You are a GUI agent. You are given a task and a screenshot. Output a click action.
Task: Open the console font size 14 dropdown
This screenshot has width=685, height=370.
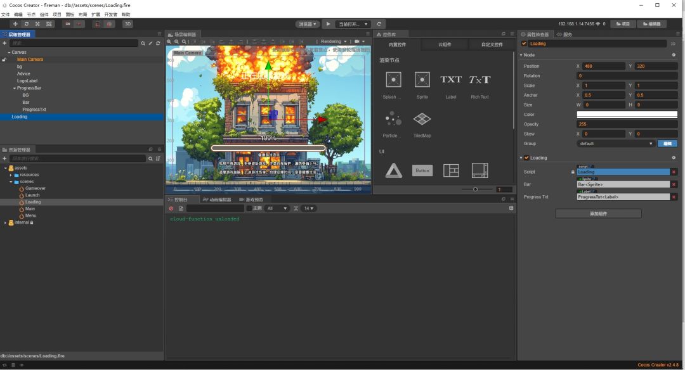tap(309, 208)
